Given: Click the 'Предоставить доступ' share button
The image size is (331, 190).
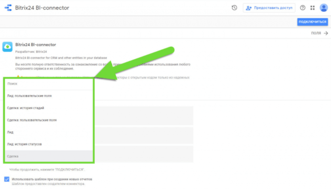Looking at the screenshot, I should coord(269,8).
